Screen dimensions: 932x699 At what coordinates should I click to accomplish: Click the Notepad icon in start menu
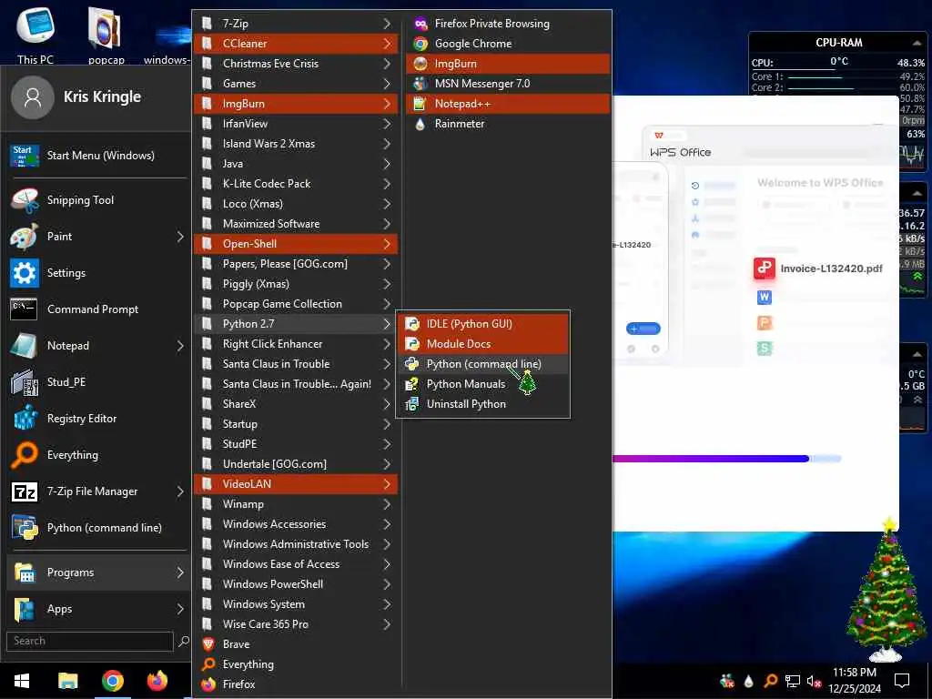coord(25,345)
